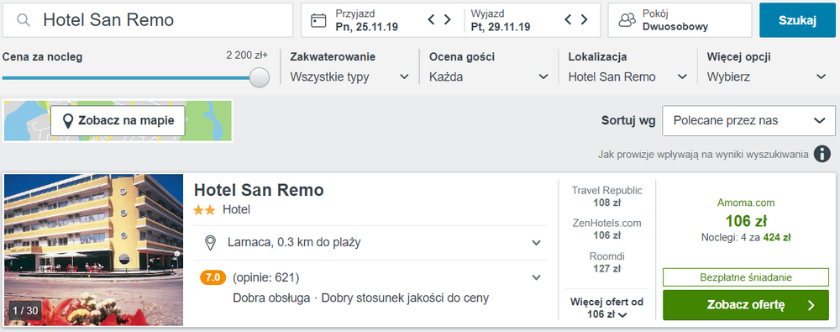Go to next arrival date
Image resolution: width=840 pixels, height=332 pixels.
(448, 20)
